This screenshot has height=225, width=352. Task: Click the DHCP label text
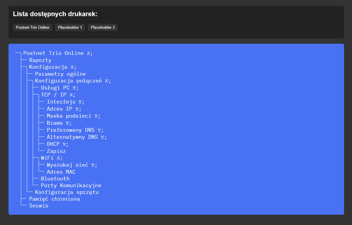[53, 144]
